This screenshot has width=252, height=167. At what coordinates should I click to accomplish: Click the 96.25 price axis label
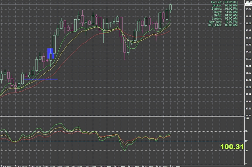[248, 38]
